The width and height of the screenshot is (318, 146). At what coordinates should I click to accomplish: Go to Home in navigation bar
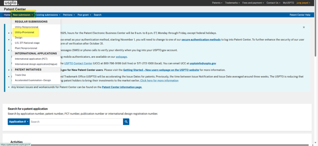[7, 15]
